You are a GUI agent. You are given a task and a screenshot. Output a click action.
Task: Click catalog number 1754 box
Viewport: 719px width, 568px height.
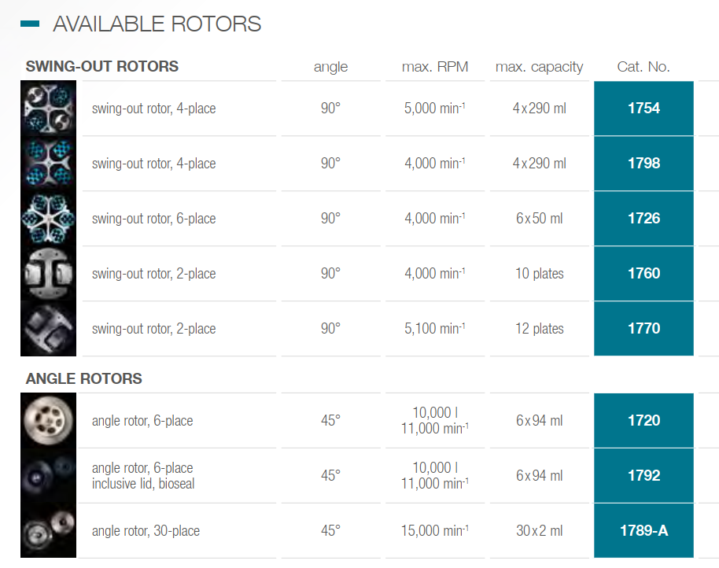click(643, 109)
